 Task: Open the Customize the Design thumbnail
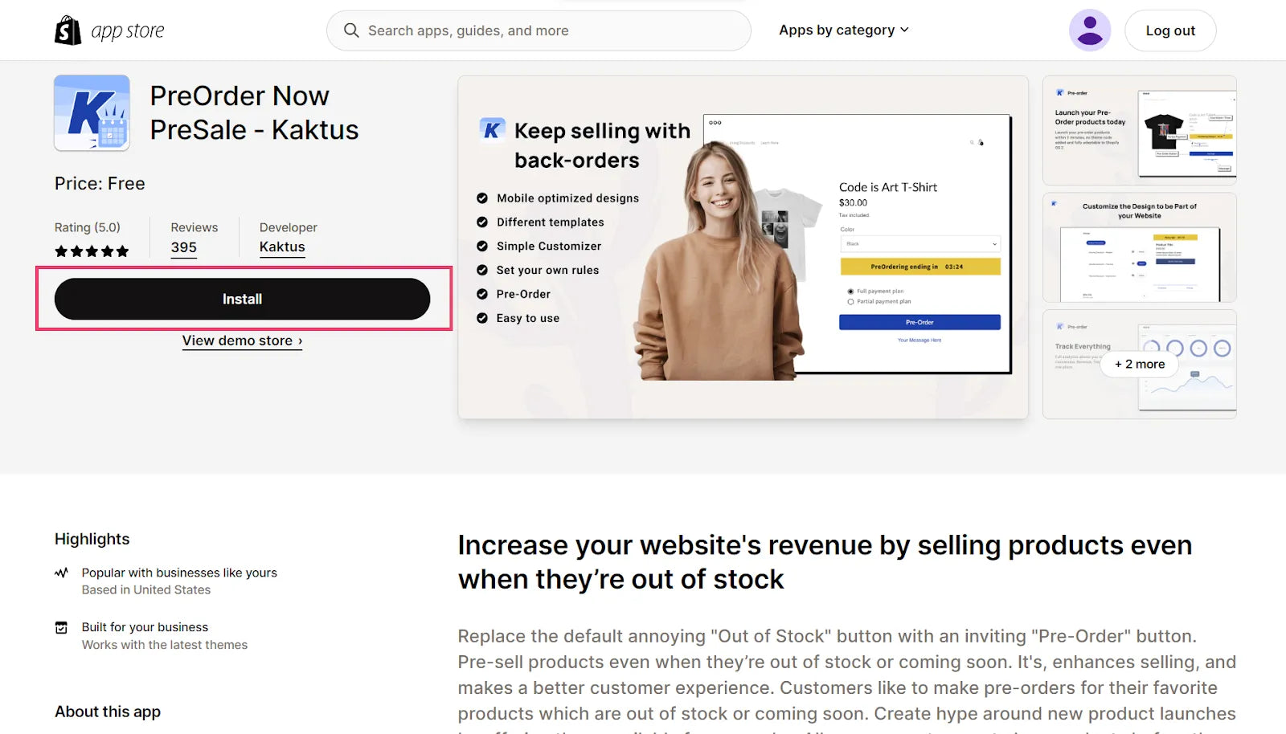1139,247
